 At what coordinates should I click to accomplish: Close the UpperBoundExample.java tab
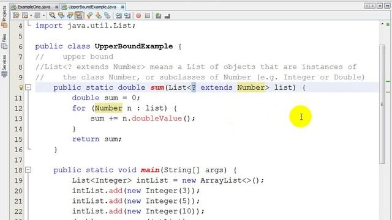[123, 7]
